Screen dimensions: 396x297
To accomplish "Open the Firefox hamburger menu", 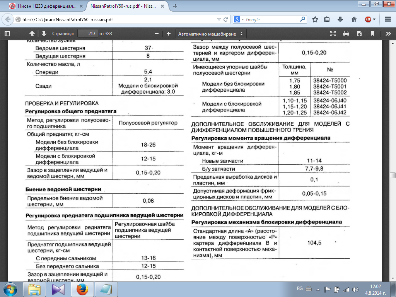I will pos(388,19).
